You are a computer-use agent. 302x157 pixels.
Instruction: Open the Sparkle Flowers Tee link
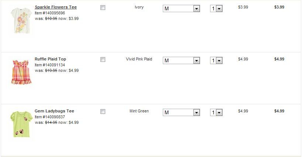56,7
